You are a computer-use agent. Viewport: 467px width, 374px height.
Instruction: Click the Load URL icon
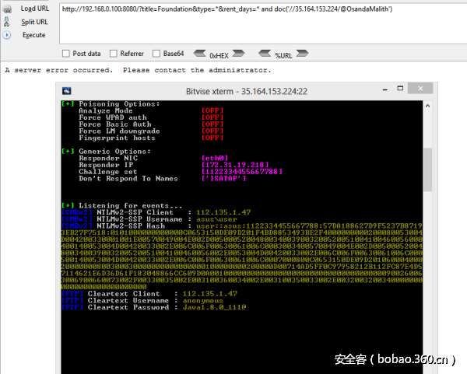[x=6, y=8]
